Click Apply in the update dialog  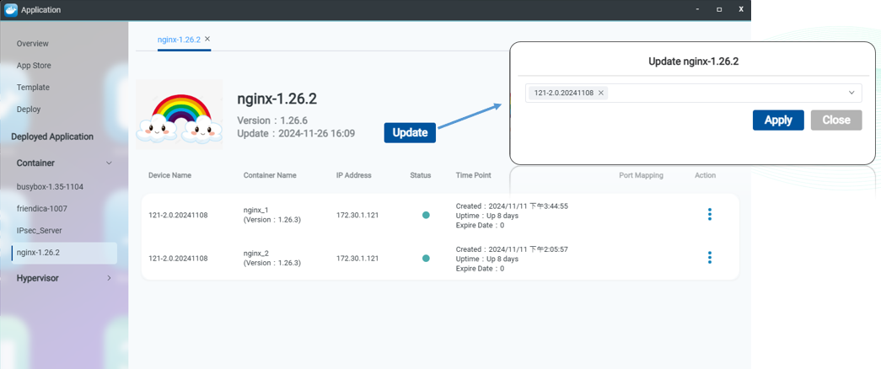pyautogui.click(x=778, y=120)
